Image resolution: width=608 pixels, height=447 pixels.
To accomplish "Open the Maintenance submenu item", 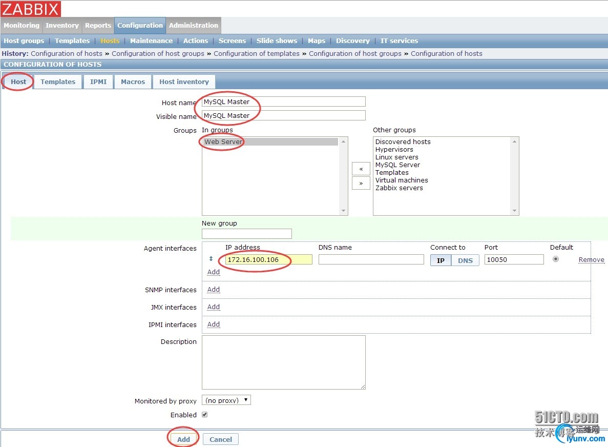I will tap(151, 40).
